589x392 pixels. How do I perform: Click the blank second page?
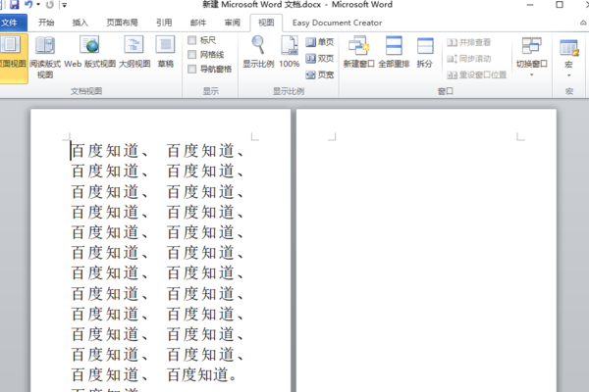click(426, 250)
